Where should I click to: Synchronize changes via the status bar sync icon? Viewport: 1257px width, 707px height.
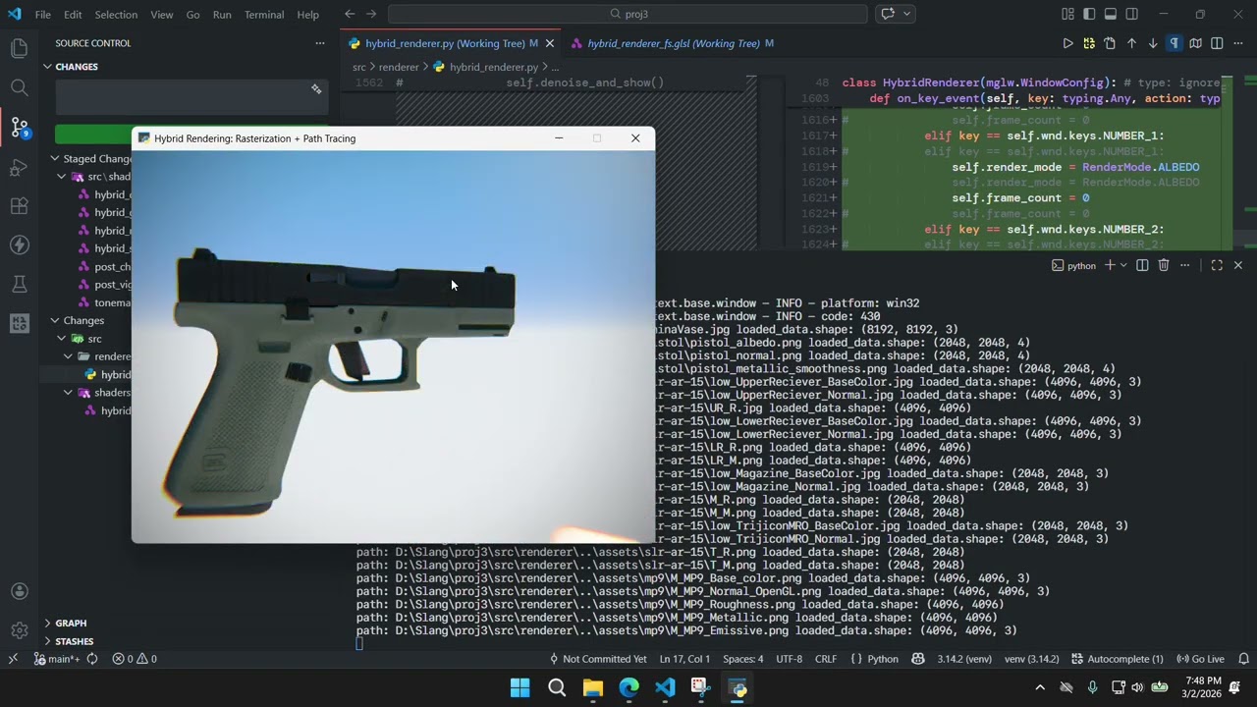[92, 659]
